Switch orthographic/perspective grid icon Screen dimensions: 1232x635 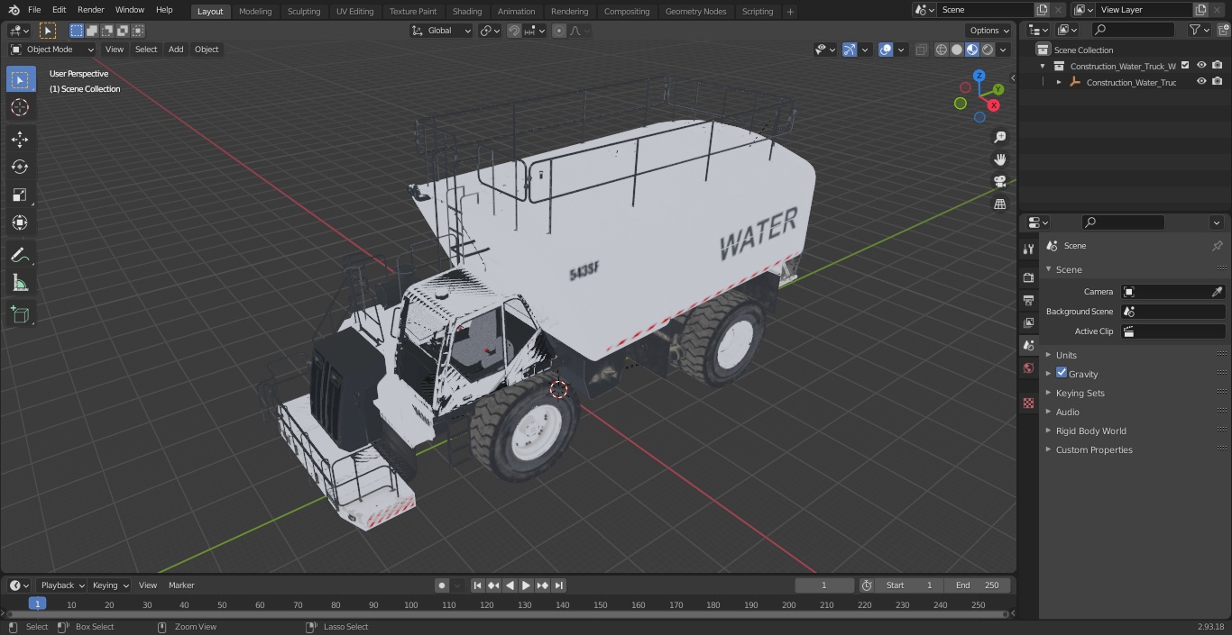[999, 204]
